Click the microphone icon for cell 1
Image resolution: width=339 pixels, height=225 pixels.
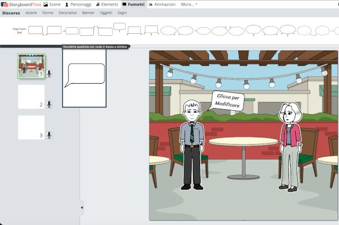click(x=49, y=74)
